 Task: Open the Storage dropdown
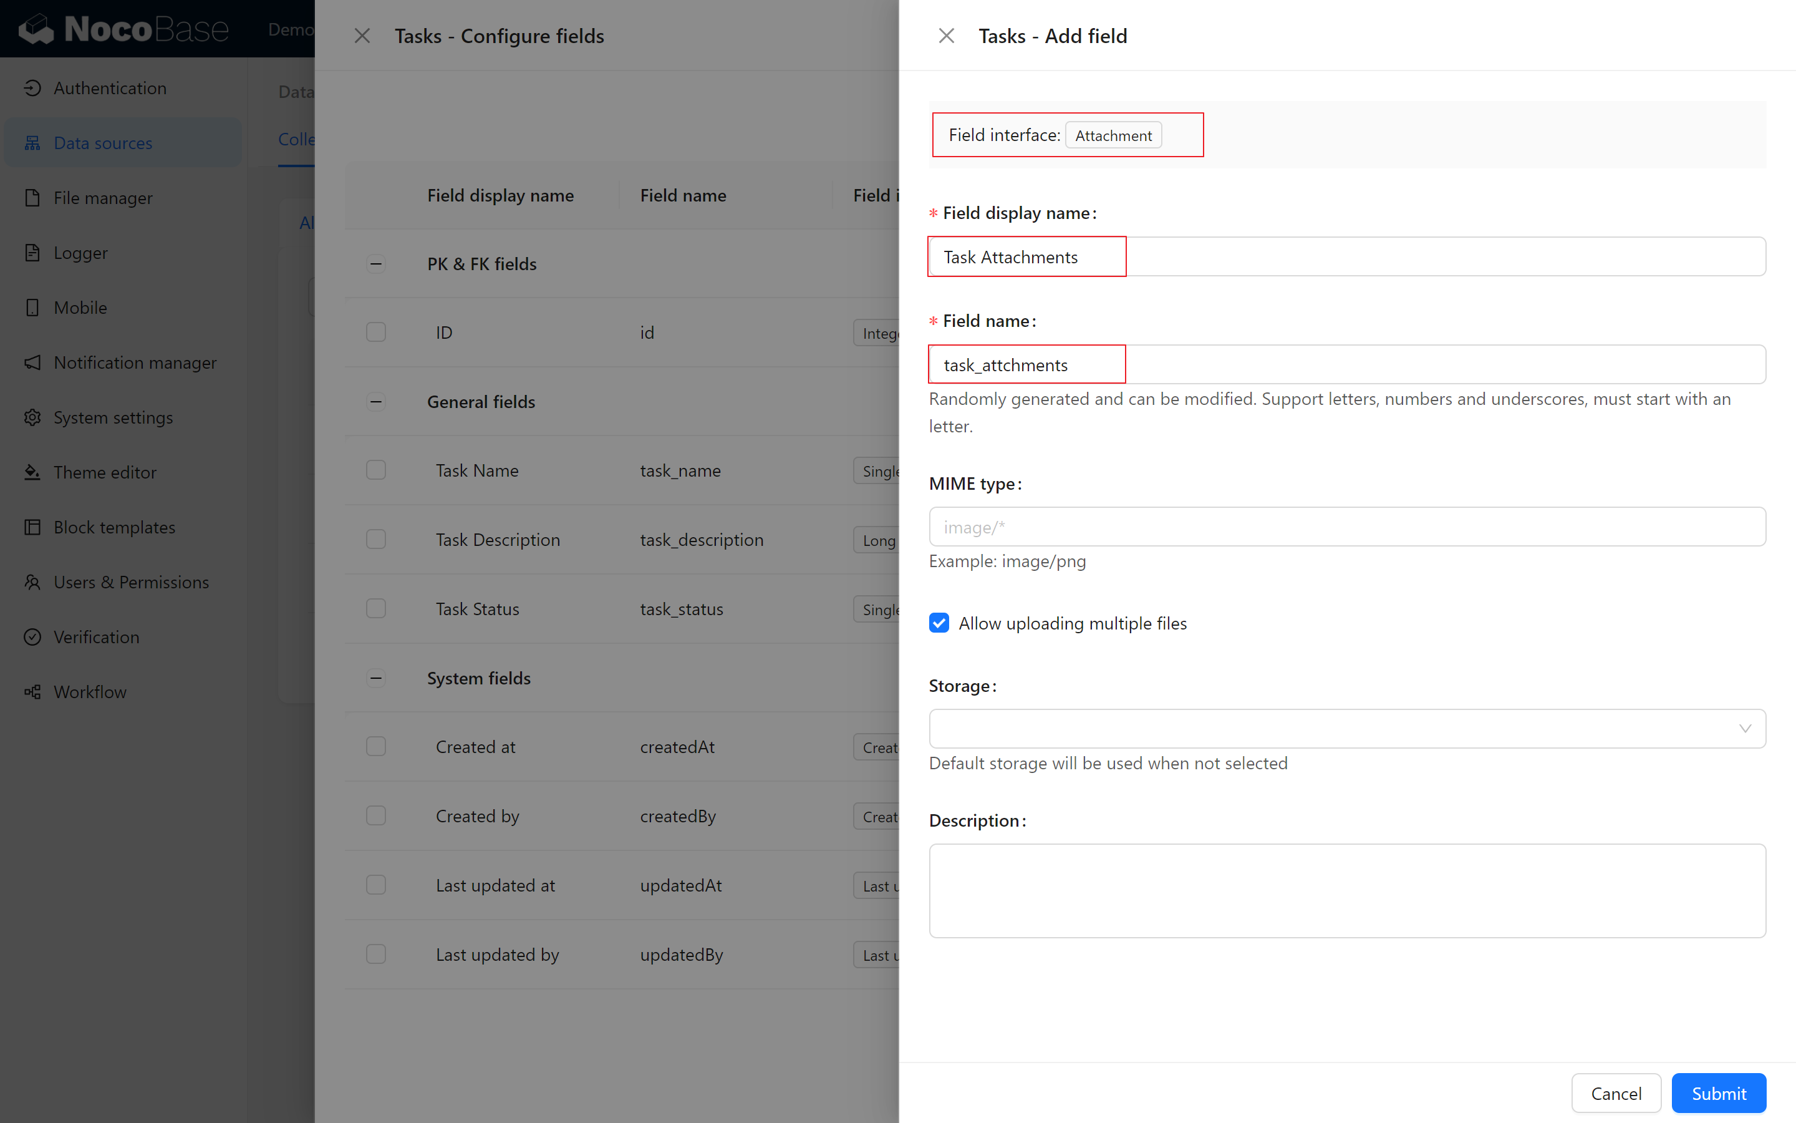coord(1347,728)
